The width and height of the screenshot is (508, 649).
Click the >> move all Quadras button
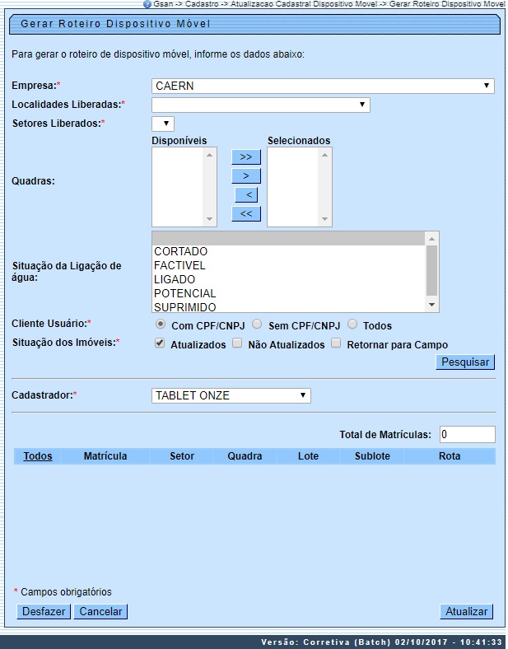[245, 156]
